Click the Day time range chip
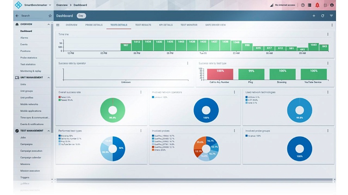 pyautogui.click(x=81, y=16)
